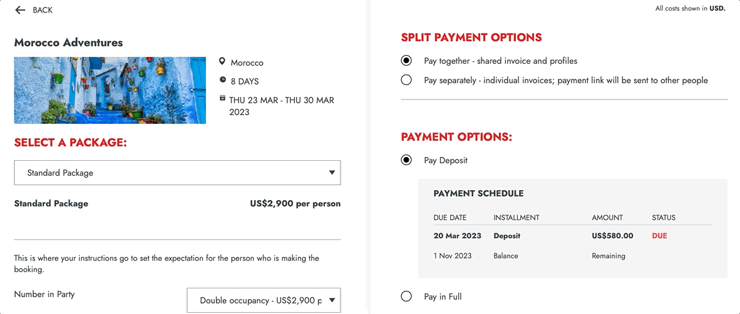Click the BACK link text
The height and width of the screenshot is (314, 740).
click(x=43, y=10)
